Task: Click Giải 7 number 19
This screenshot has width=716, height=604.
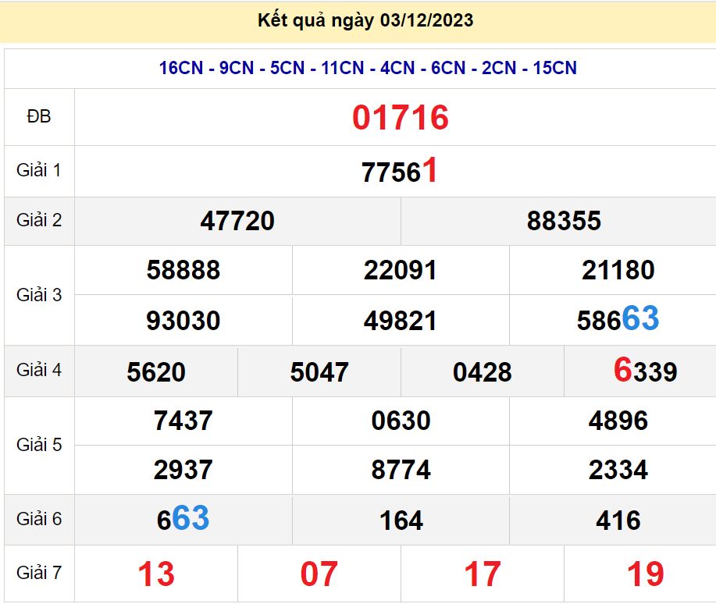Action: (645, 574)
